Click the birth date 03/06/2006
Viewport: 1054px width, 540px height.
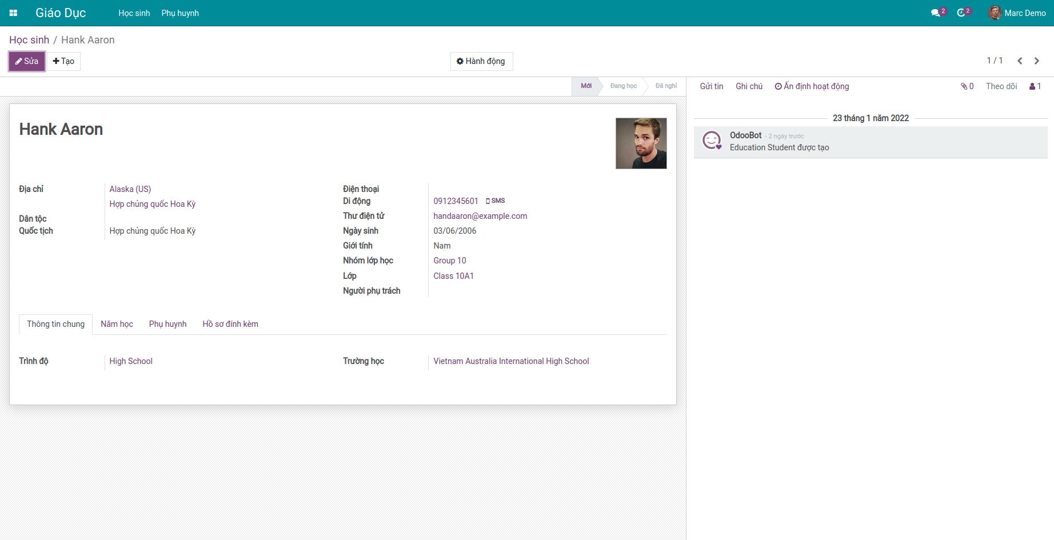click(455, 231)
